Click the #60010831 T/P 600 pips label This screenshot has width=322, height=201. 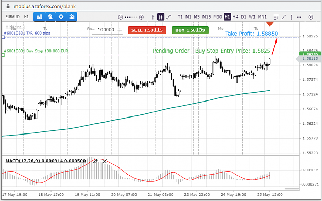coord(27,33)
